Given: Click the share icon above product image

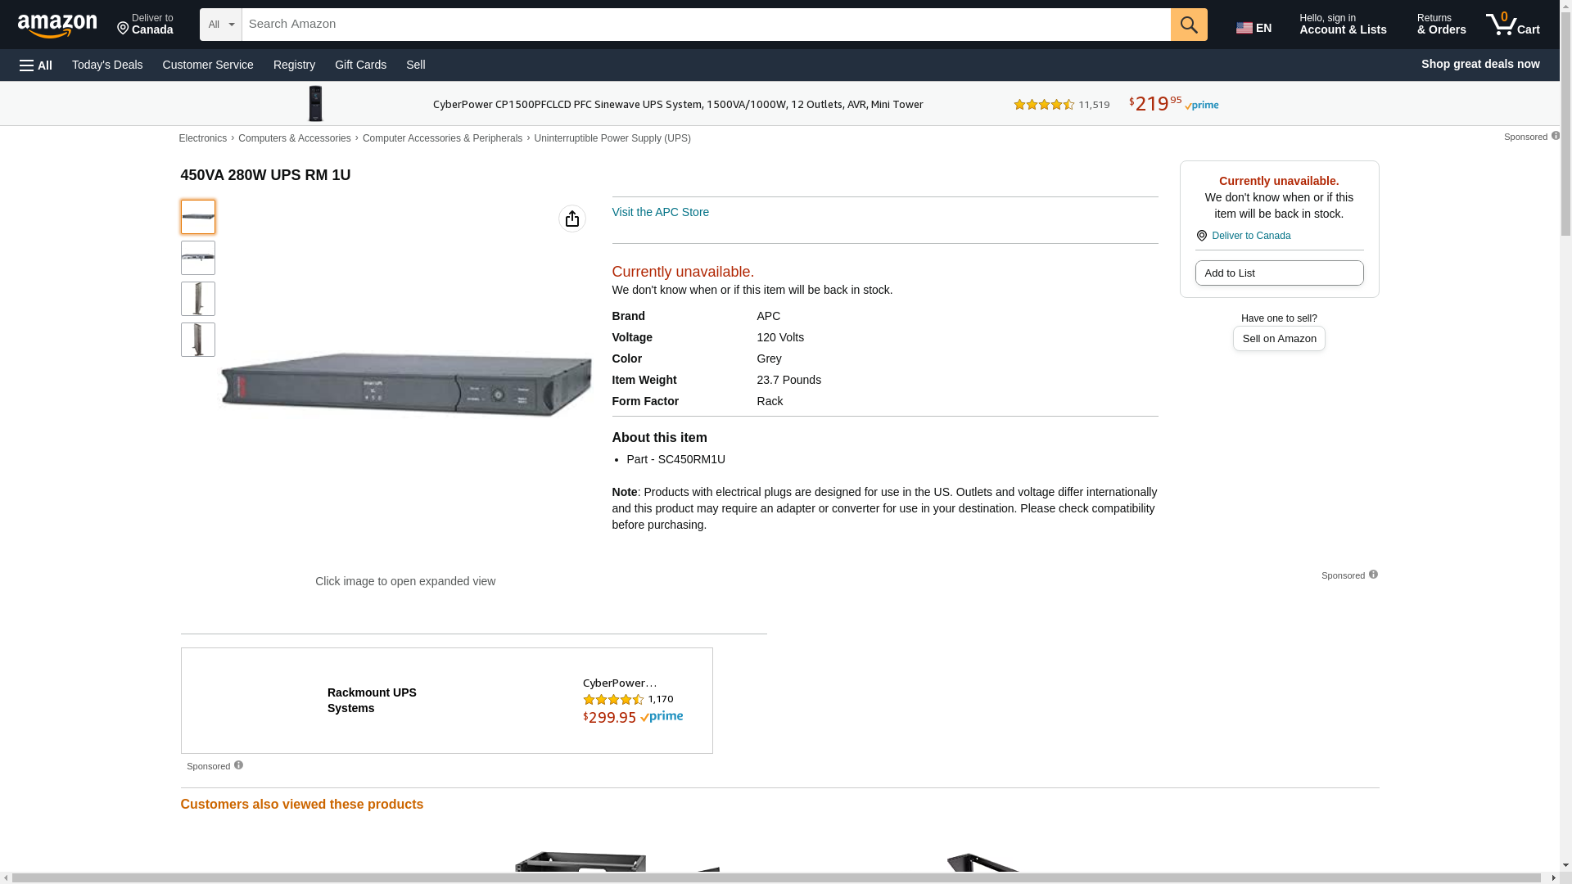Looking at the screenshot, I should [571, 219].
